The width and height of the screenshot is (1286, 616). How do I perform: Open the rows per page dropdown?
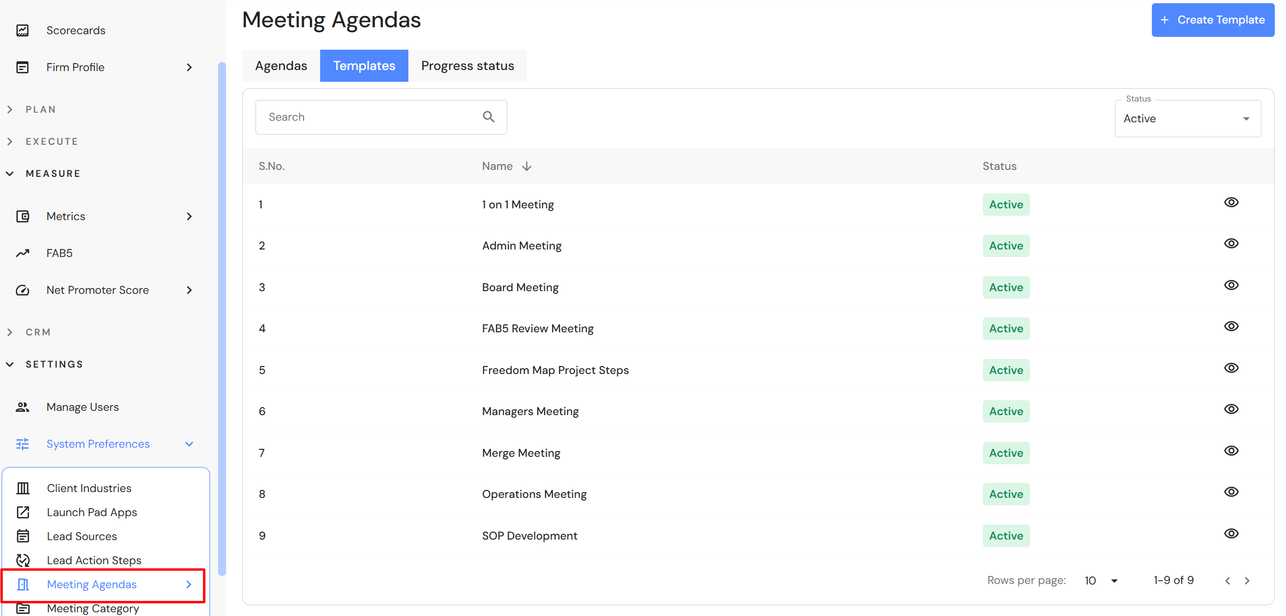(1101, 581)
